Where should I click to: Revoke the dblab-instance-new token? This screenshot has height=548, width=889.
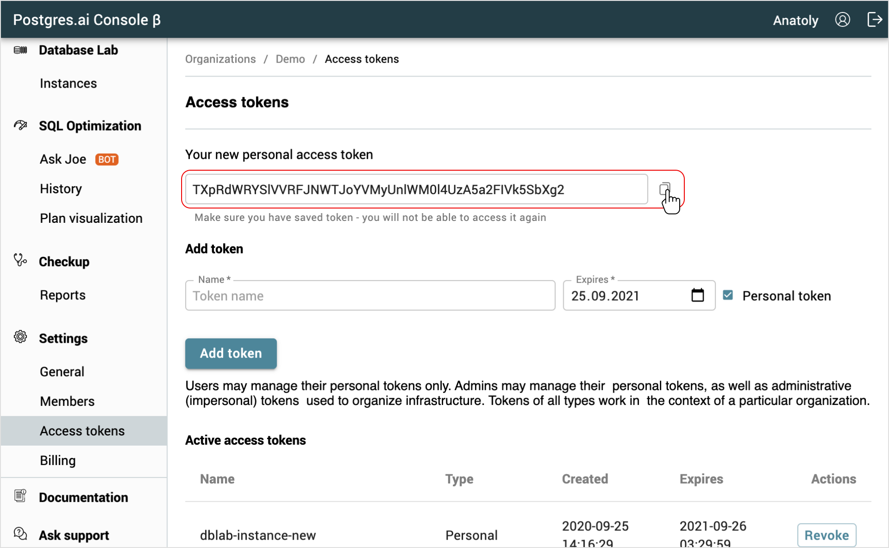pyautogui.click(x=827, y=535)
